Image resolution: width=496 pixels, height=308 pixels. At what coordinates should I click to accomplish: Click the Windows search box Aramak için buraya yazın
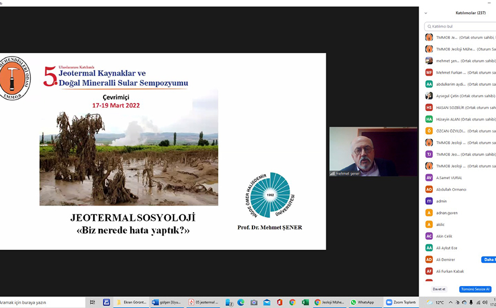pyautogui.click(x=41, y=302)
